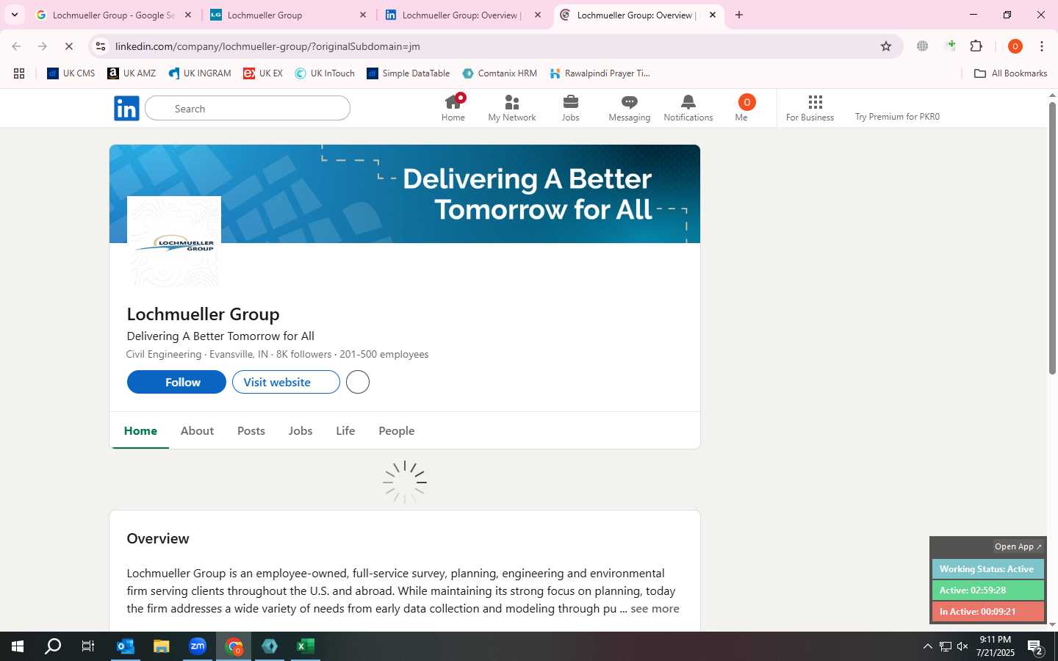Open the UK CMS bookmark
1058x661 pixels.
coord(71,73)
